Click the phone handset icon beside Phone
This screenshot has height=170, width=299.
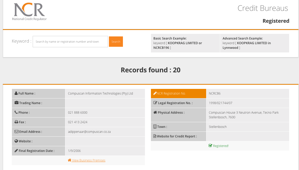16,112
